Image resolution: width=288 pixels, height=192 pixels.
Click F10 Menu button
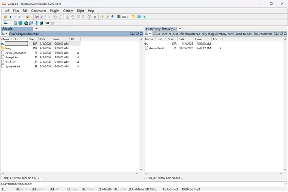151,189
